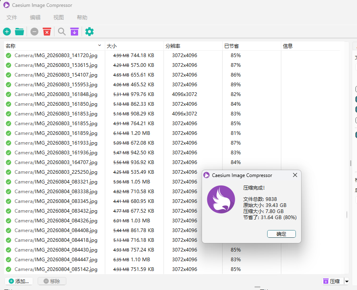Image resolution: width=357 pixels, height=290 pixels.
Task: Click green check icon for IMG_20260803_155953.jpg
Action: (8, 85)
